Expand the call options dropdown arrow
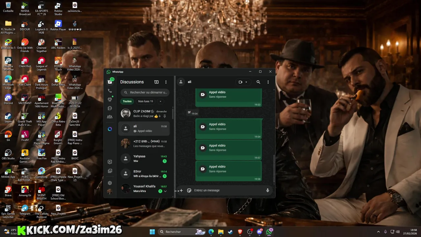Screen dimensions: 421x237 (246, 82)
